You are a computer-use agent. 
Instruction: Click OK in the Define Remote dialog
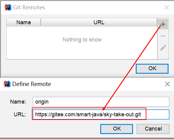coord(117,129)
